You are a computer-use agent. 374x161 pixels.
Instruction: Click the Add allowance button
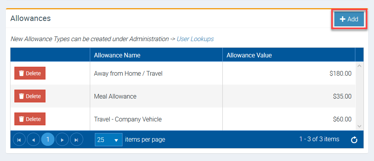349,19
